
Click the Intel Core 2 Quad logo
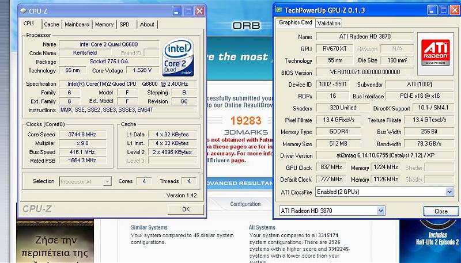tap(178, 57)
